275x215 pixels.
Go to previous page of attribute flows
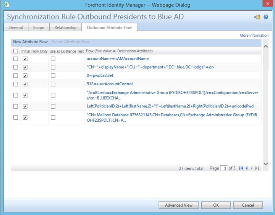(x=246, y=168)
